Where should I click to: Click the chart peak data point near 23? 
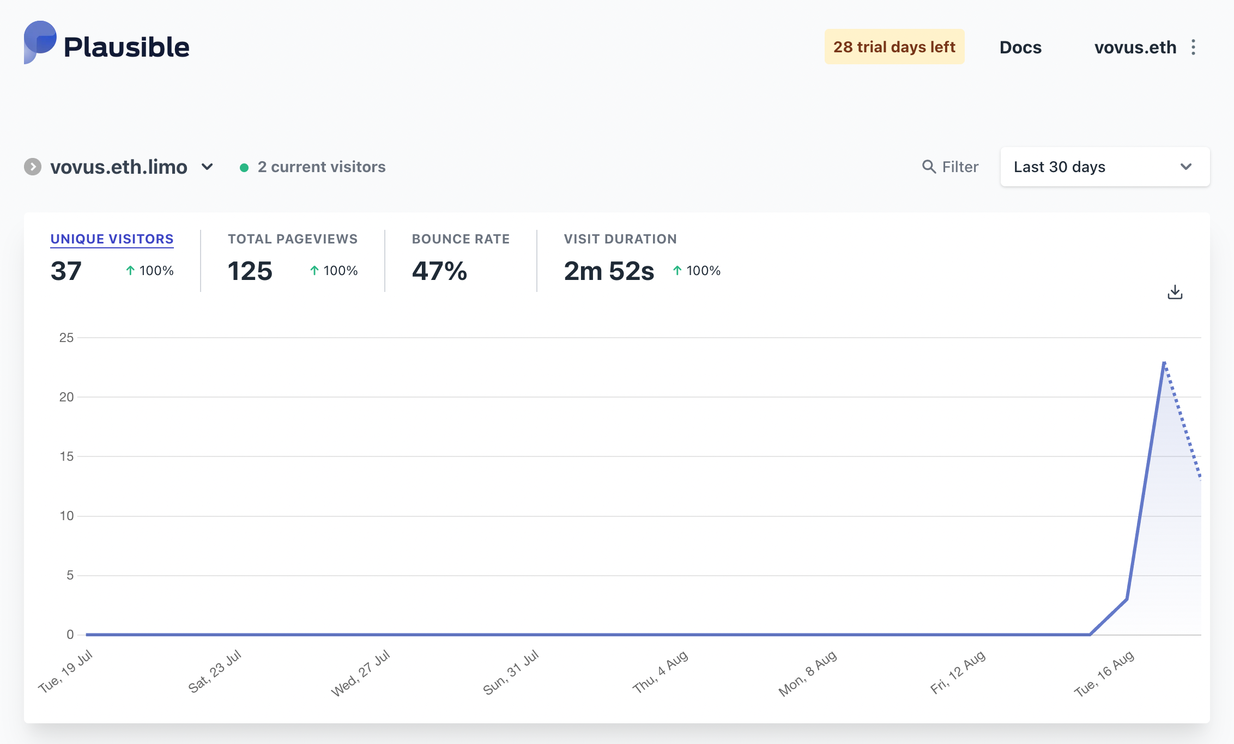pos(1164,362)
